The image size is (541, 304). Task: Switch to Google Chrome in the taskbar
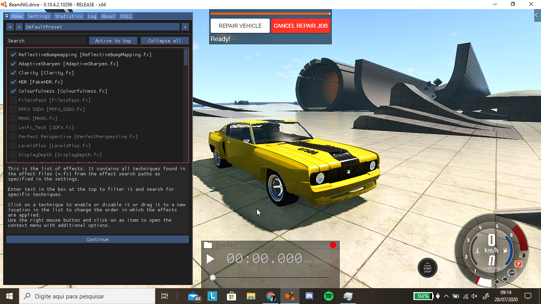270,296
